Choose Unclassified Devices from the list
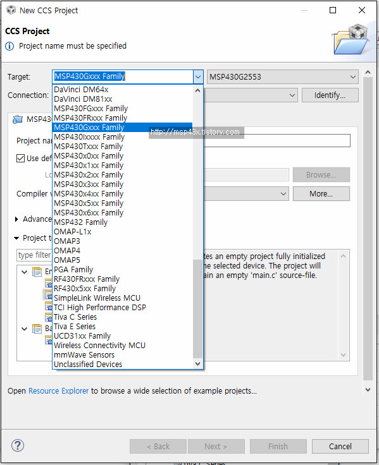Viewport: 379px width, 465px height. (122, 365)
